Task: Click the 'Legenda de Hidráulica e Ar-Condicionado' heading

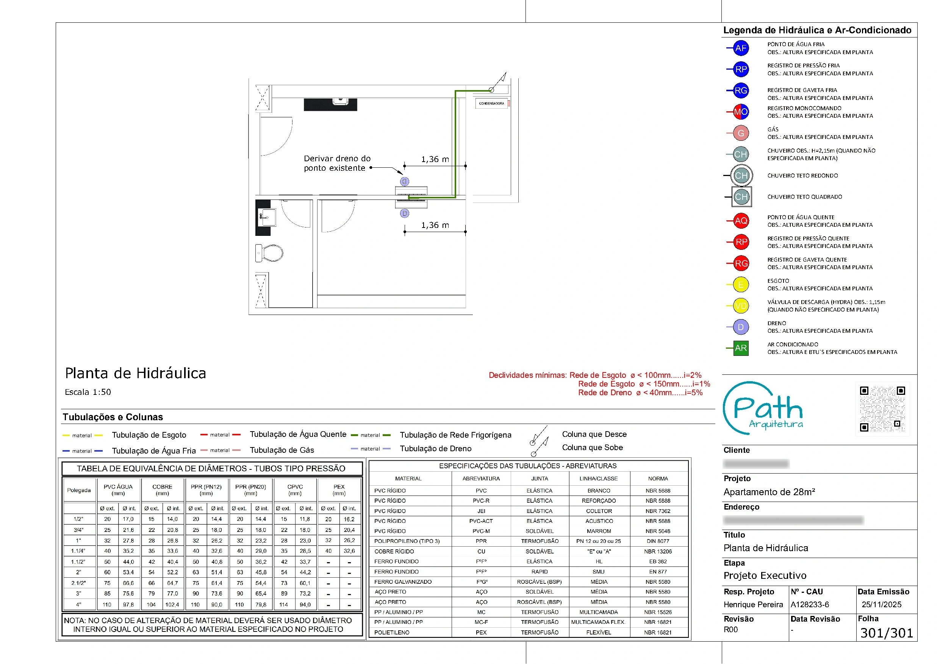Action: pos(817,30)
